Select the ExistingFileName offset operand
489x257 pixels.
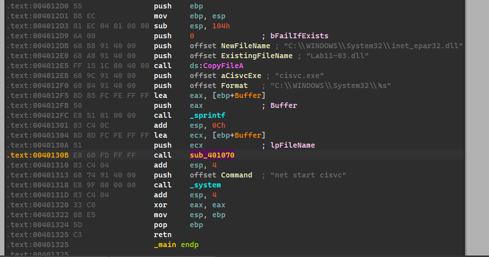(256, 56)
